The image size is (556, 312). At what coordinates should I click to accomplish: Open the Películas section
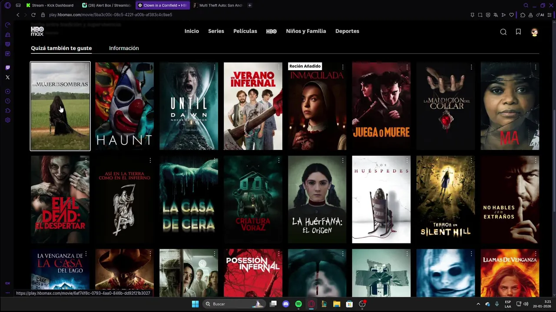[245, 31]
